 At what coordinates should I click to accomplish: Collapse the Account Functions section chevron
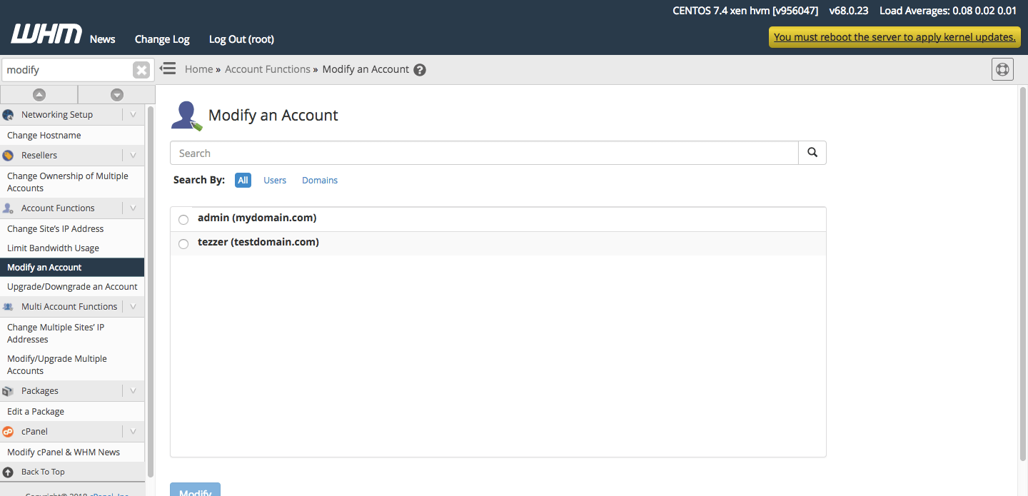[133, 208]
